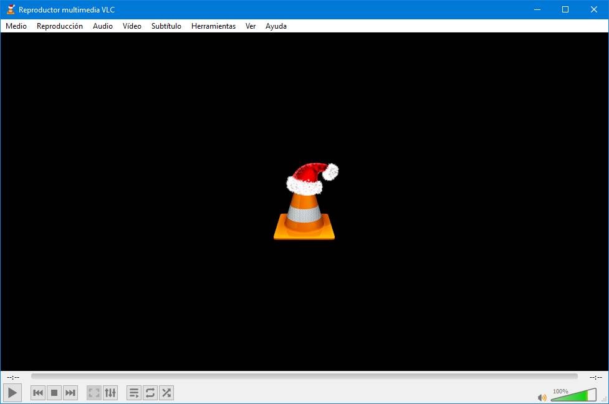
Task: Open the Medio menu
Action: [16, 26]
